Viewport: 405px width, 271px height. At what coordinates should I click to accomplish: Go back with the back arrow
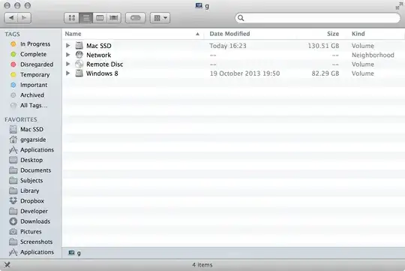11,18
